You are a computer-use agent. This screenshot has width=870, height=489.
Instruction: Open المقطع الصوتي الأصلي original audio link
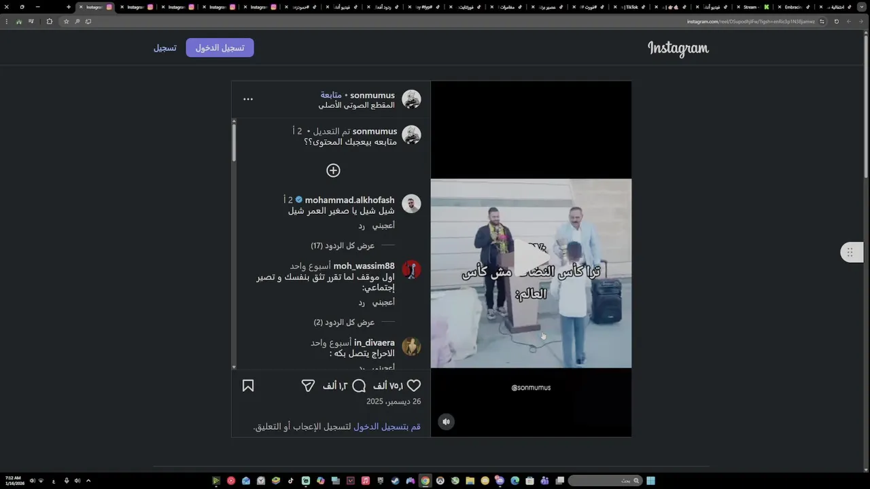[356, 105]
